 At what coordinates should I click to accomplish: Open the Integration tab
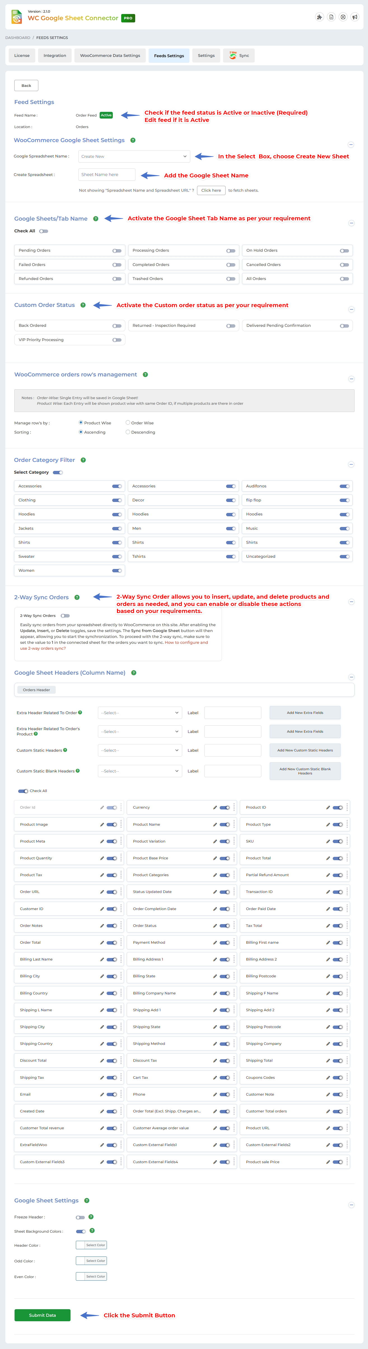pos(55,55)
